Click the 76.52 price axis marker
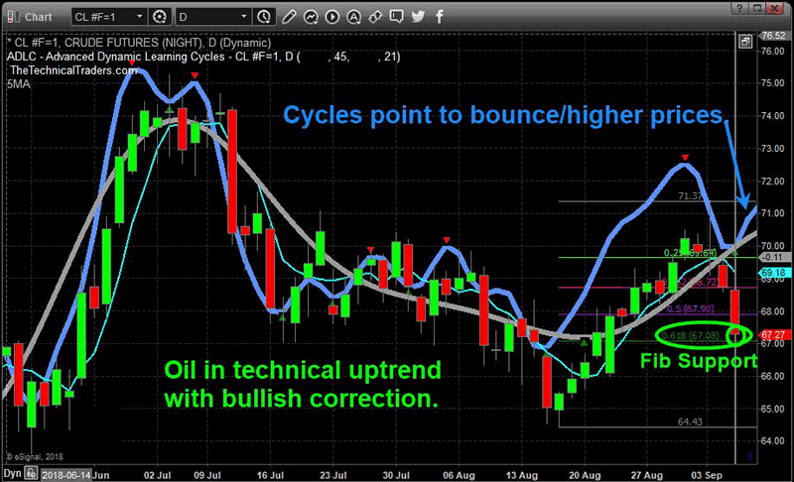This screenshot has width=794, height=482. (773, 36)
